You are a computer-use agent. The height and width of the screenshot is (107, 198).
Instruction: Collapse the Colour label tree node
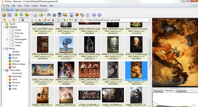click(4, 70)
